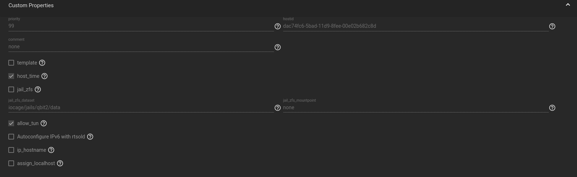
Task: Show help for jail_zfs_dataset field
Action: pos(278,108)
